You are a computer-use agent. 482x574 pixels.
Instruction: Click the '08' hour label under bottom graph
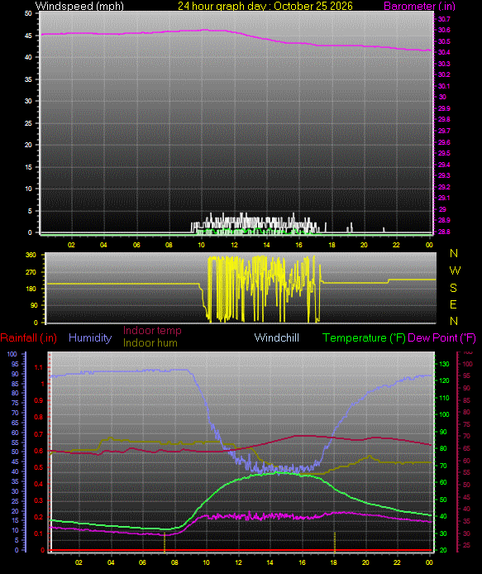pos(174,562)
